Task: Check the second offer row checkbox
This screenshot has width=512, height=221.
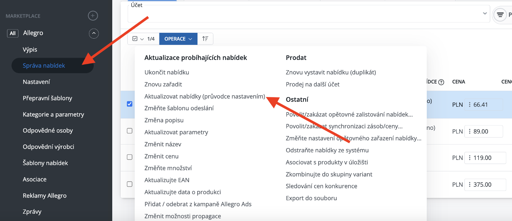Action: [x=130, y=131]
